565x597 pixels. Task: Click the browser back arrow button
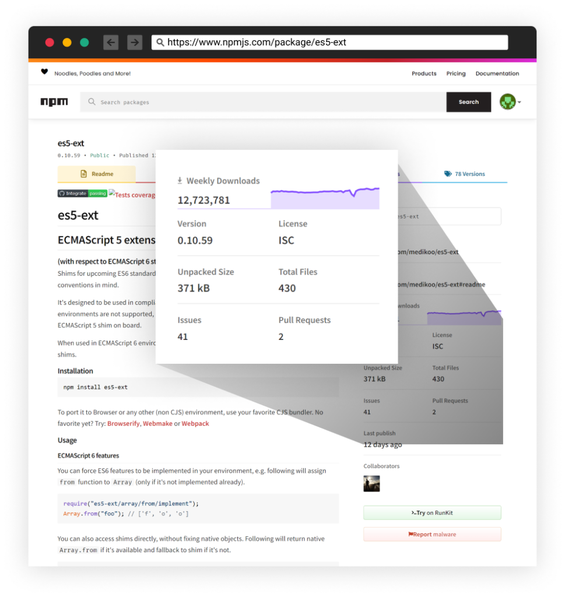[111, 42]
